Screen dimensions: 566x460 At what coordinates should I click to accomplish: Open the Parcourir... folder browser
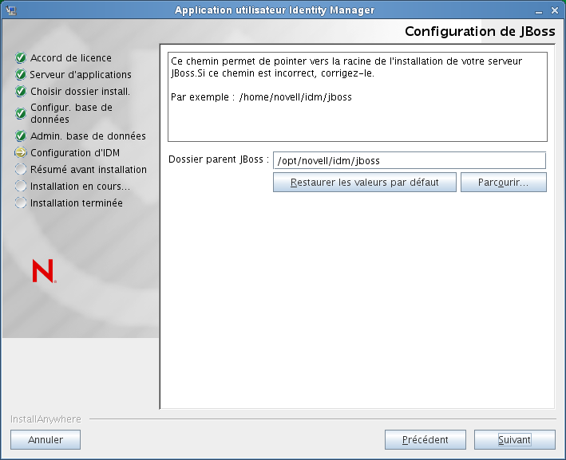coord(503,183)
